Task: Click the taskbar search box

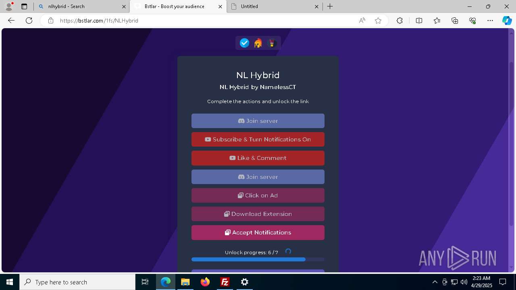Action: click(77, 282)
